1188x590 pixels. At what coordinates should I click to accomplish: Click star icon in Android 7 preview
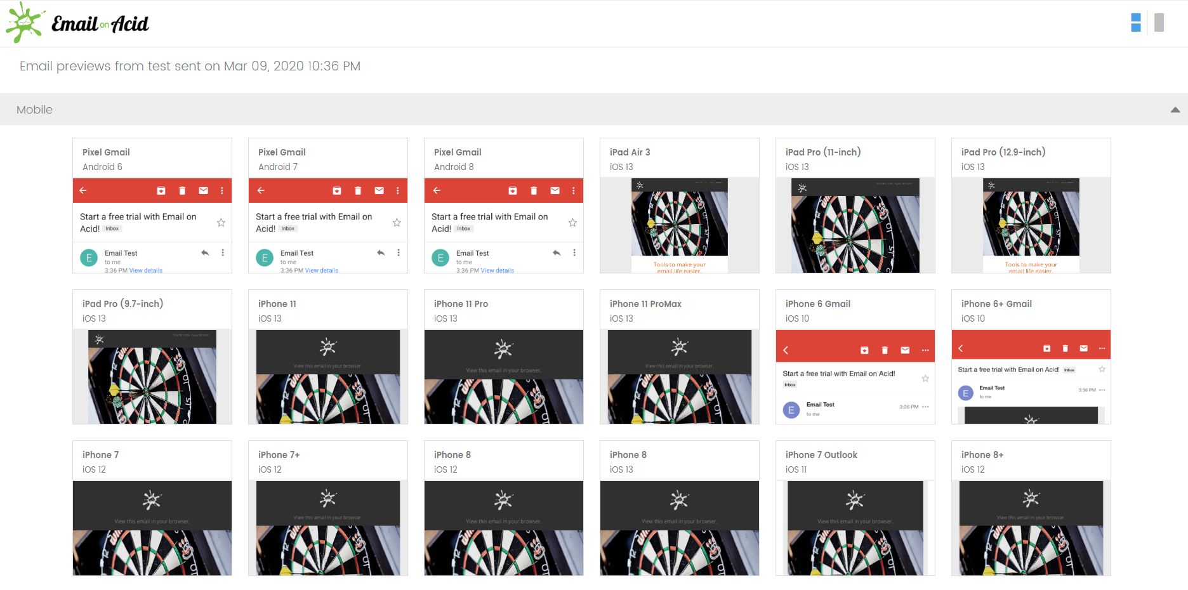click(397, 223)
